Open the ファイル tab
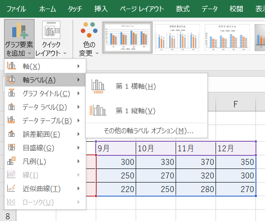Screen dimensions: 265x221 click(x=16, y=9)
